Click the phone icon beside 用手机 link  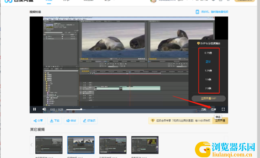[x=197, y=12]
